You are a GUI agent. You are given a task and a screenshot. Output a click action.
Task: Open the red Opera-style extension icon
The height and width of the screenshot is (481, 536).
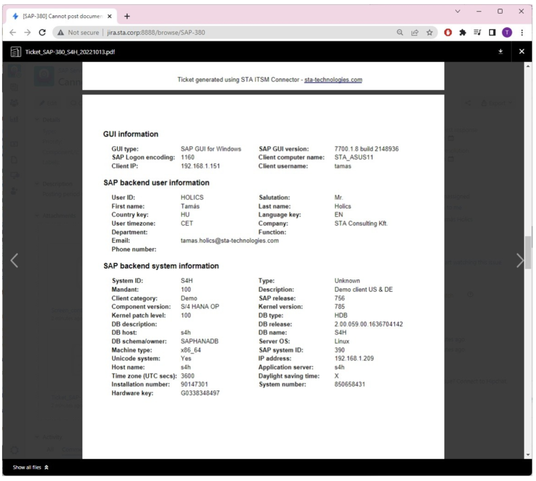click(448, 32)
